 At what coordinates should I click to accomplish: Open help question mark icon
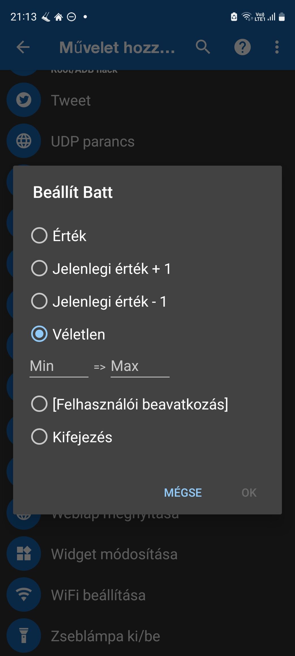242,47
